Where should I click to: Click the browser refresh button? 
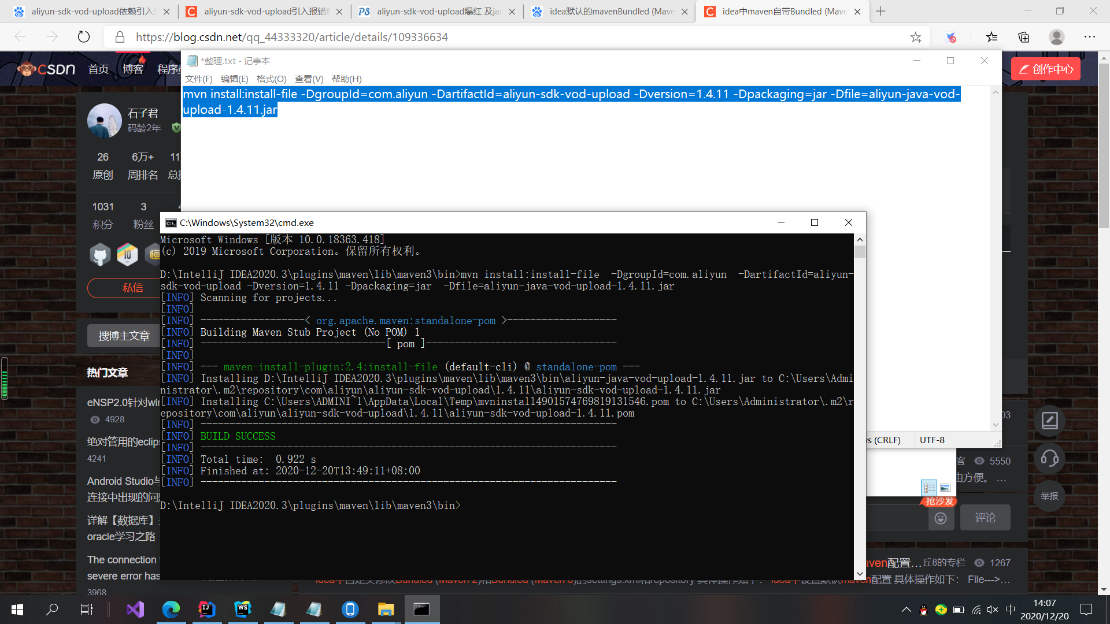click(x=84, y=37)
